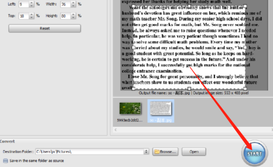Increase the Left value with up arrow
The width and height of the screenshot is (273, 167).
(31, 3)
